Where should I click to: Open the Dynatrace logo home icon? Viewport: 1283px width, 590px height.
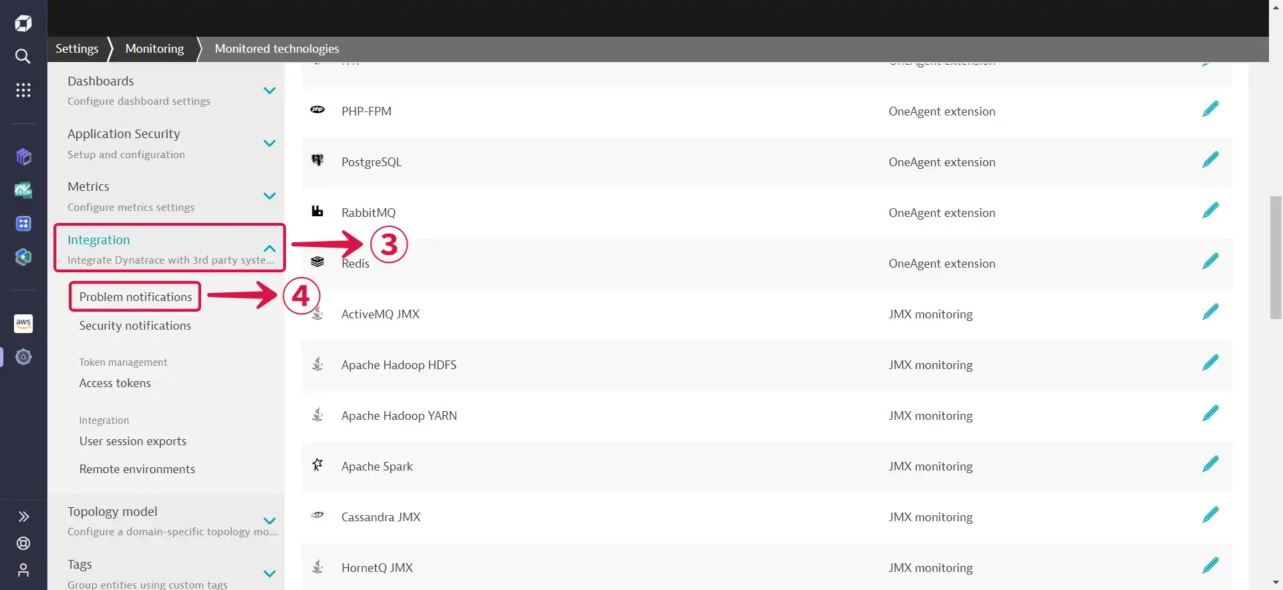[x=23, y=23]
